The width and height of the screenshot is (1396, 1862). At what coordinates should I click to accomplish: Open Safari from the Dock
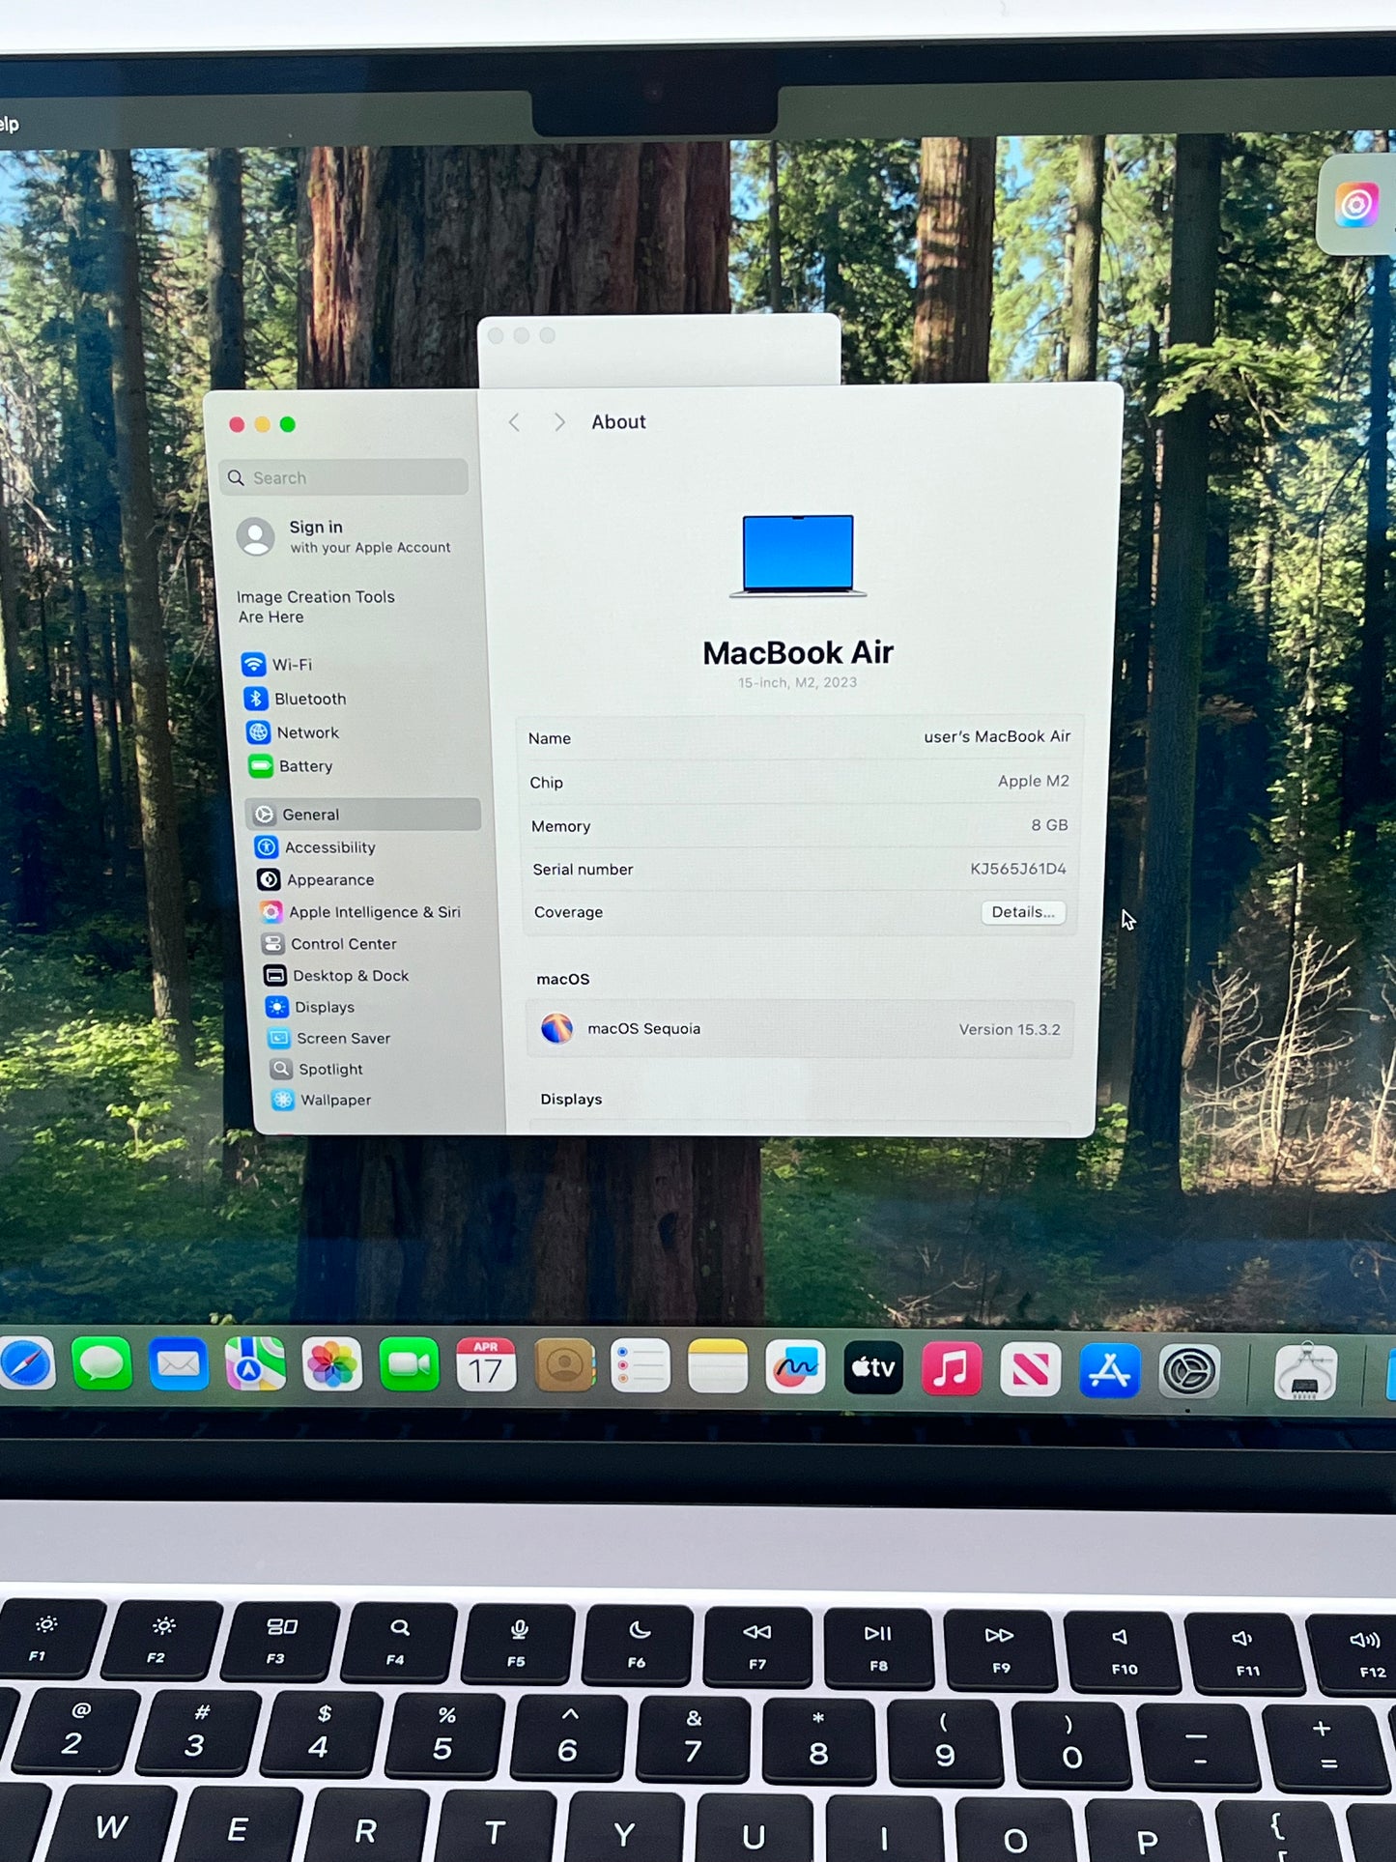26,1364
